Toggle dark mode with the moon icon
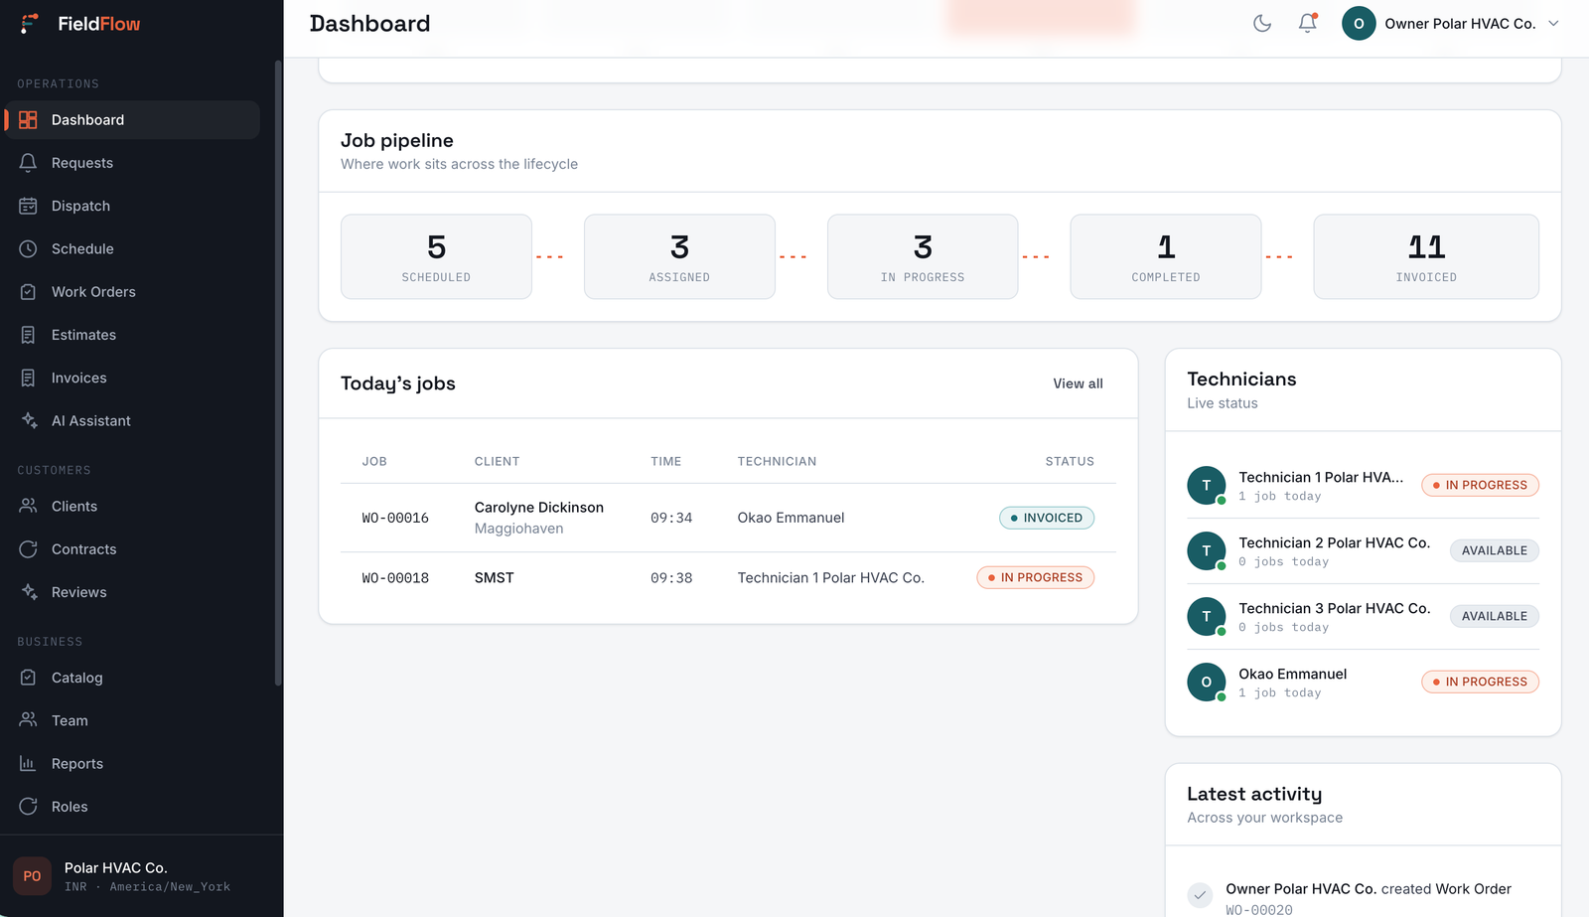The width and height of the screenshot is (1589, 917). pyautogui.click(x=1262, y=23)
